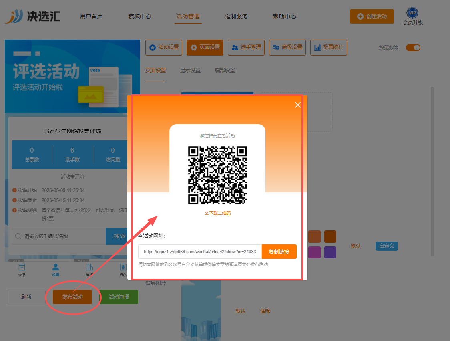Click the 刷新 button
This screenshot has height=341, width=450.
(x=26, y=297)
